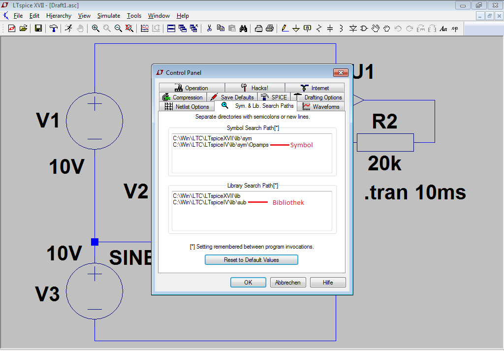The height and width of the screenshot is (351, 504).
Task: Select the inductor tool
Action: tap(342, 29)
